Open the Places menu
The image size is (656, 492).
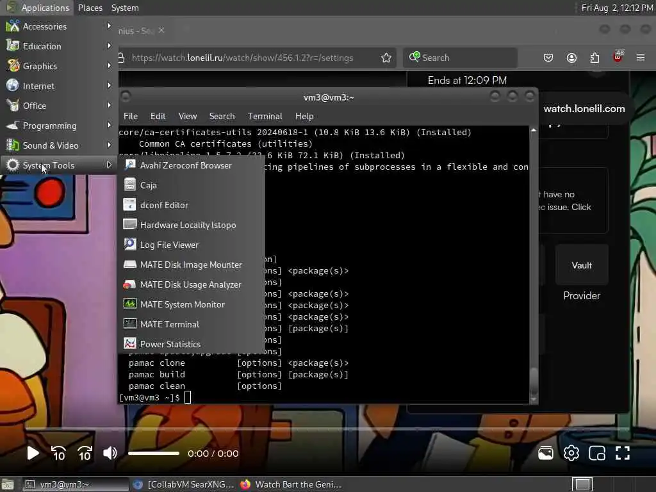90,8
